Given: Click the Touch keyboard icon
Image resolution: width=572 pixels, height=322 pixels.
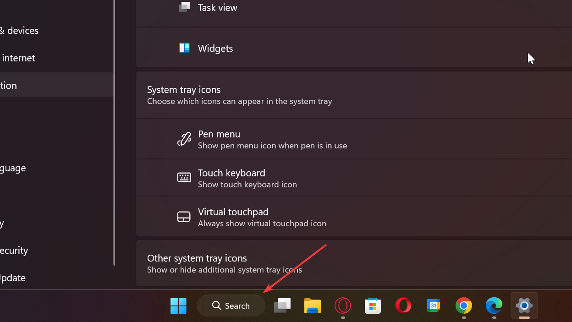Looking at the screenshot, I should pos(184,178).
